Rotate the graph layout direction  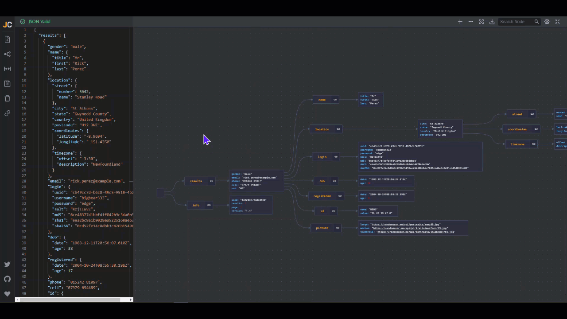[7, 54]
